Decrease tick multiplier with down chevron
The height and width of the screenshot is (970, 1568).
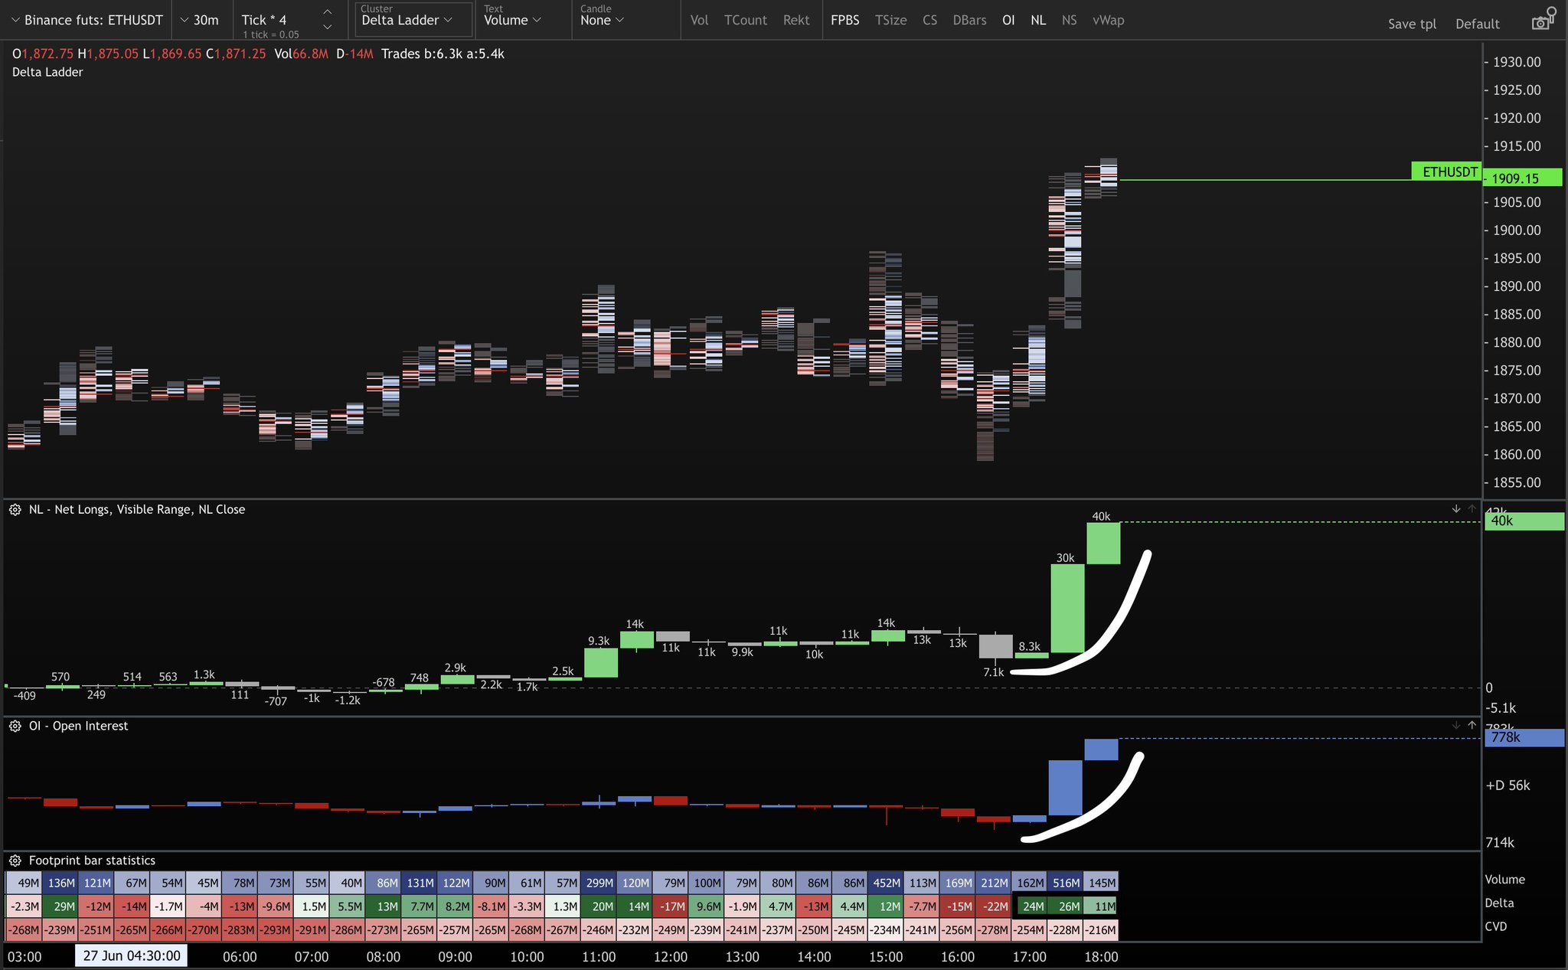(328, 28)
